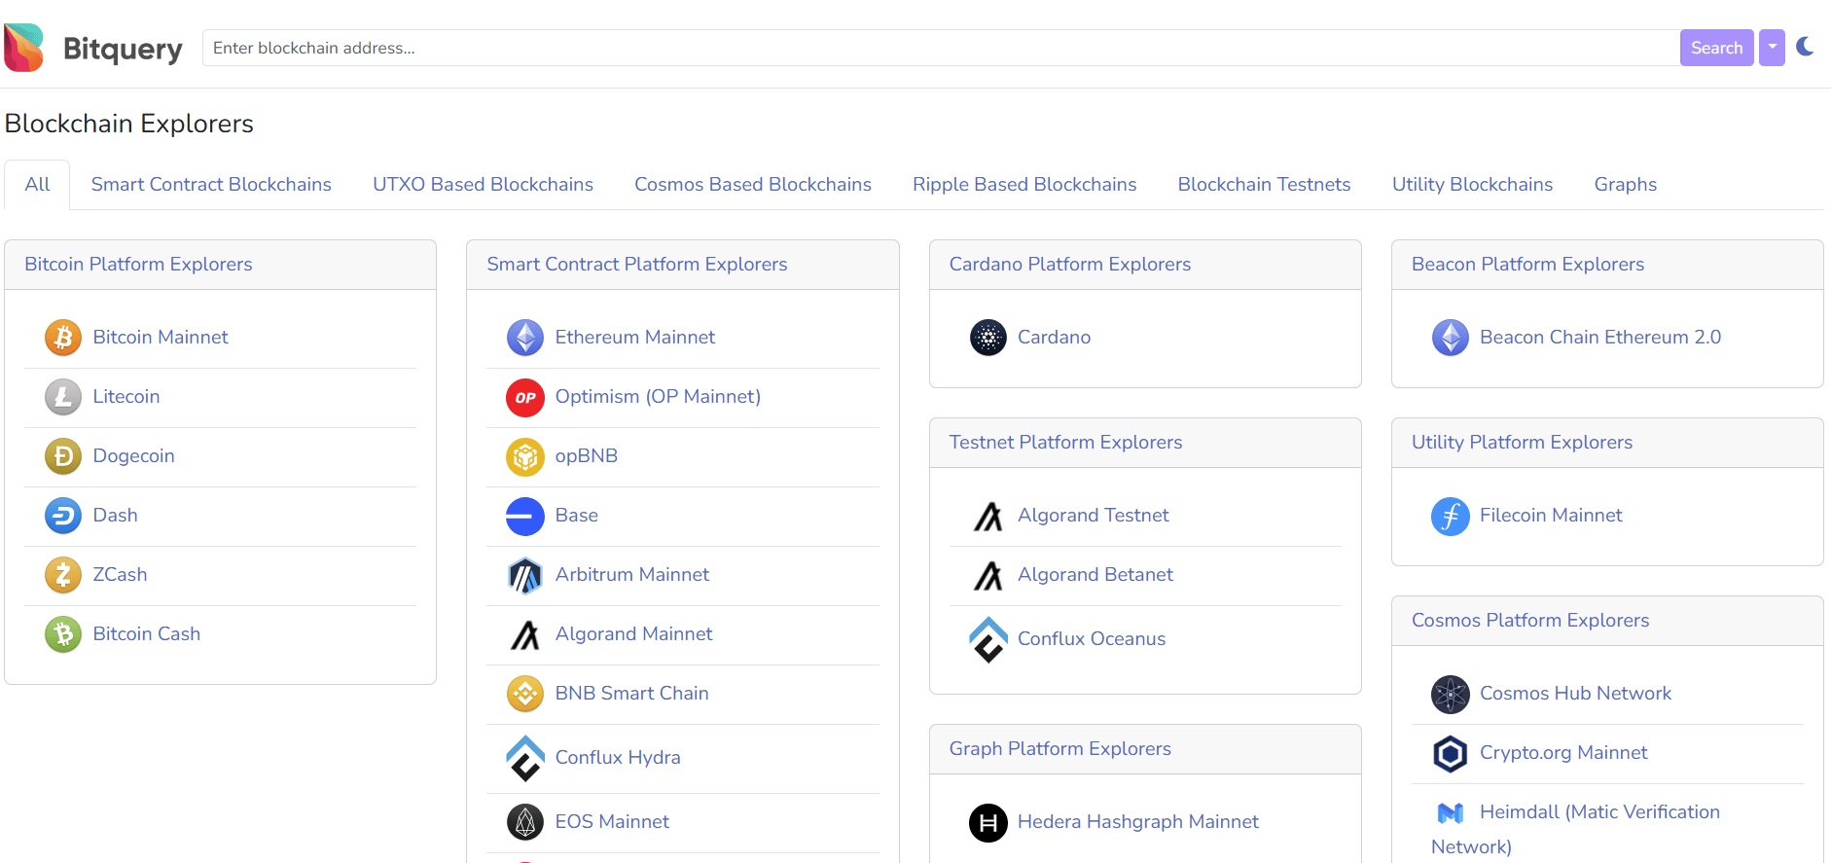Image resolution: width=1831 pixels, height=863 pixels.
Task: Click the Bitquery logo icon
Action: tap(24, 48)
